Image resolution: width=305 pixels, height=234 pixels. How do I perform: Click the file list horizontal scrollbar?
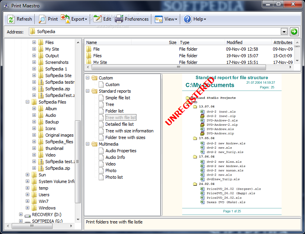point(179,67)
